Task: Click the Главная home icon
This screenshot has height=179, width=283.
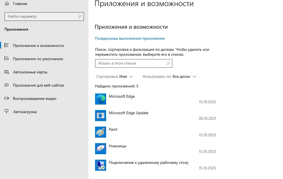Action: [x=7, y=4]
